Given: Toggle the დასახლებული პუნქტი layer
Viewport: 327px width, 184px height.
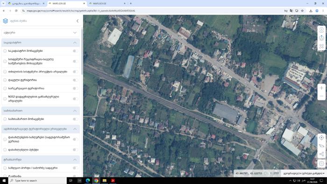Looking at the screenshot, I should 75,149.
